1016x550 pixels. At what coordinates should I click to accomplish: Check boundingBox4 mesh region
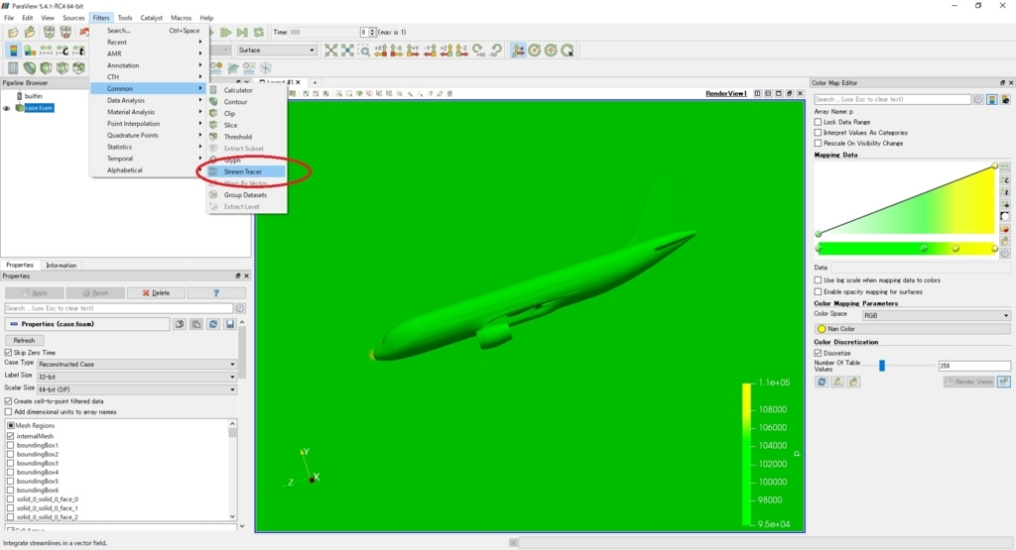pos(10,473)
